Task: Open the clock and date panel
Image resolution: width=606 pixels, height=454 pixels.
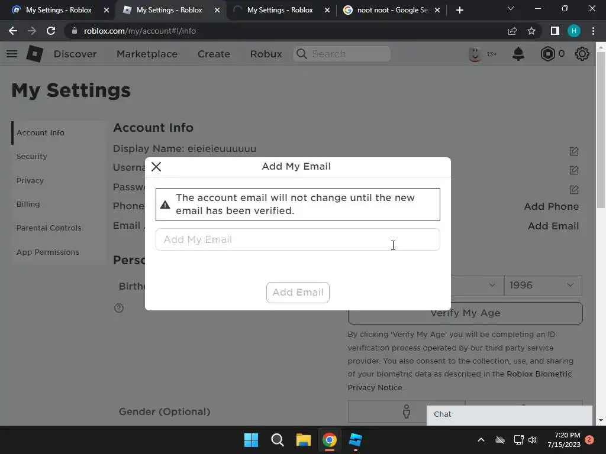Action: coord(564,440)
